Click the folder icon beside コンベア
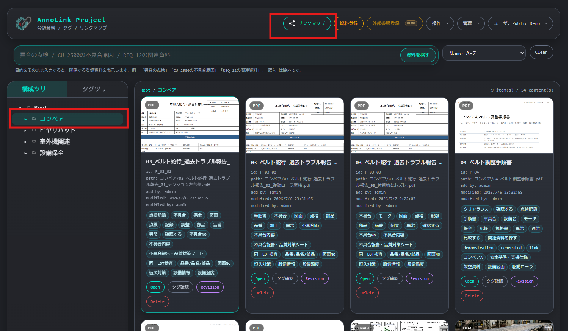The width and height of the screenshot is (569, 331). [34, 119]
